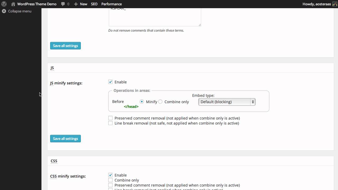Save all settings in the JS section

tap(65, 139)
